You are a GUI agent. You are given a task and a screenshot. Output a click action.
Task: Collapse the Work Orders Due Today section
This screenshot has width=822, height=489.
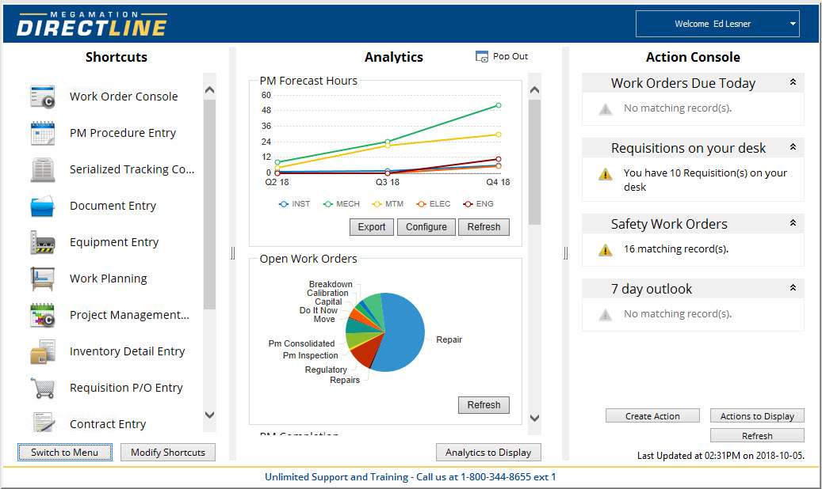click(x=792, y=82)
